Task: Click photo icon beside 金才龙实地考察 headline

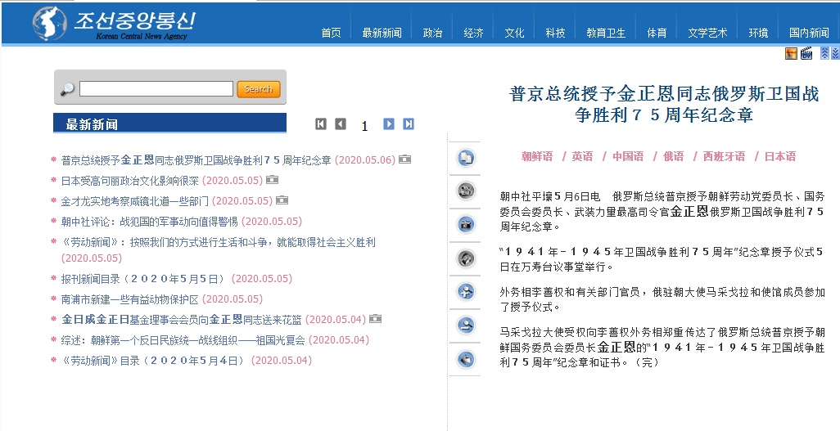Action: (x=282, y=200)
